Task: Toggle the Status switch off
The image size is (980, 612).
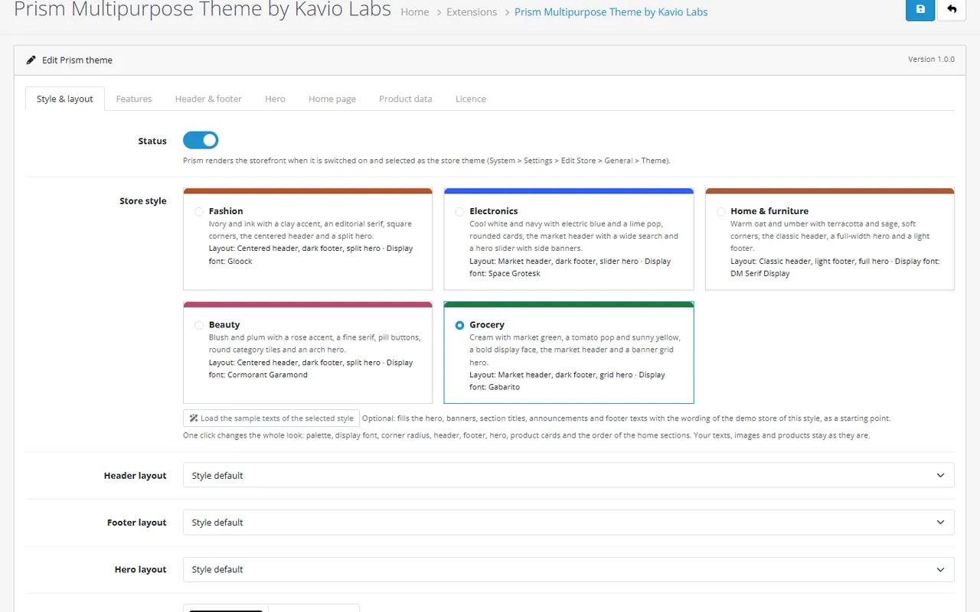Action: point(201,140)
